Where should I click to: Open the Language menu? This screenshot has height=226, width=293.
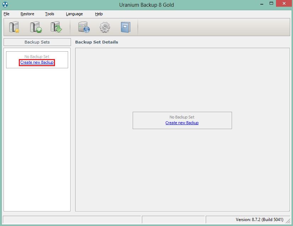pyautogui.click(x=74, y=14)
